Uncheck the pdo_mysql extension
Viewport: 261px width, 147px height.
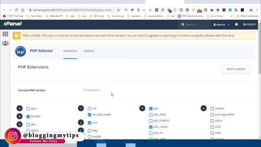coord(151,127)
